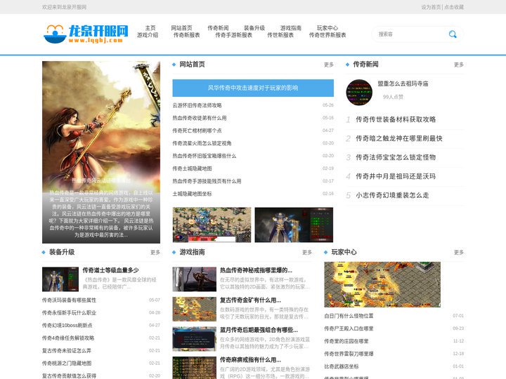The width and height of the screenshot is (506, 379).
Task: Click 更多 beside 玩家中心 section
Action: tap(459, 253)
